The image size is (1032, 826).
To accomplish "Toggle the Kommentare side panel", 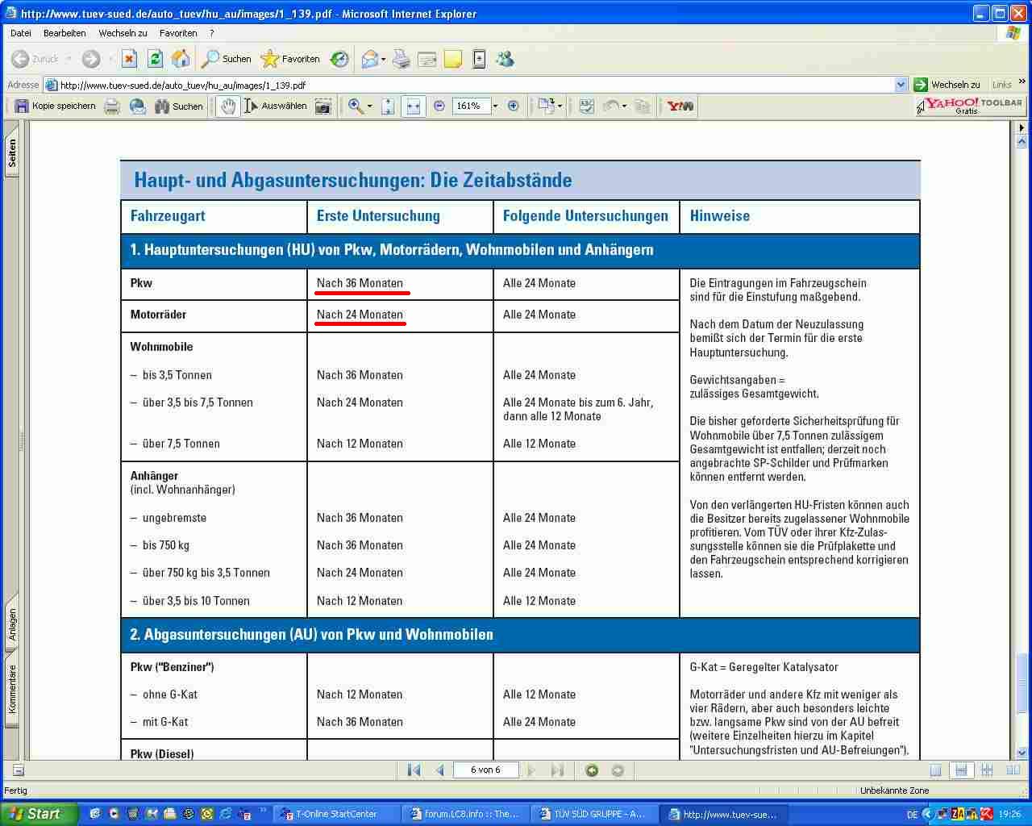I will pyautogui.click(x=12, y=690).
